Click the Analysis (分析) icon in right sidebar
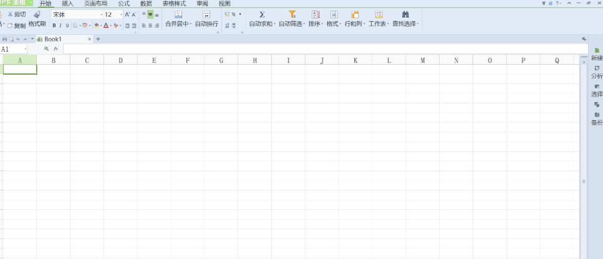 pyautogui.click(x=597, y=68)
